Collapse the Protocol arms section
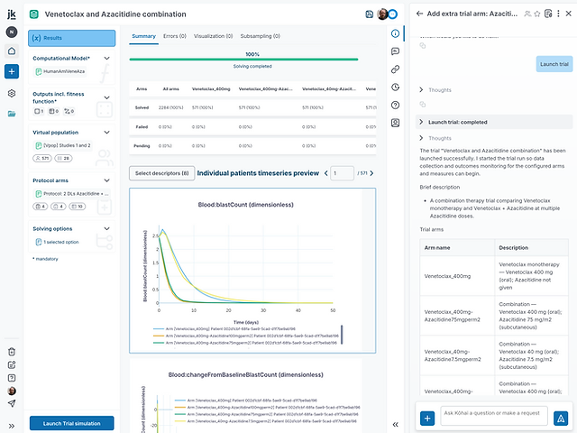 106,180
